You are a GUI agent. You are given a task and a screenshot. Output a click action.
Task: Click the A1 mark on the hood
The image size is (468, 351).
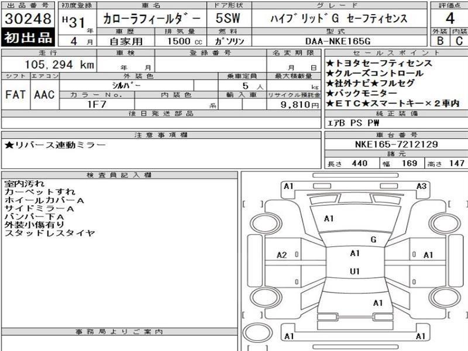(x=329, y=219)
